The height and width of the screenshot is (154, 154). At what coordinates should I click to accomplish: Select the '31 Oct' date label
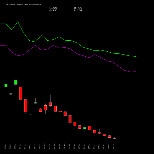10,147
